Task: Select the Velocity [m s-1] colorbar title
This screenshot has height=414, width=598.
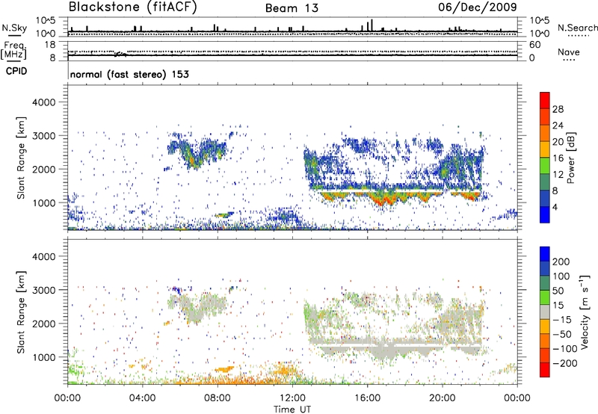Action: tap(585, 312)
